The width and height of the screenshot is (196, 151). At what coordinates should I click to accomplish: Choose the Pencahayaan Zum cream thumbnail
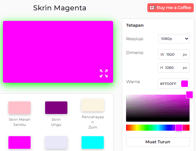tap(93, 105)
